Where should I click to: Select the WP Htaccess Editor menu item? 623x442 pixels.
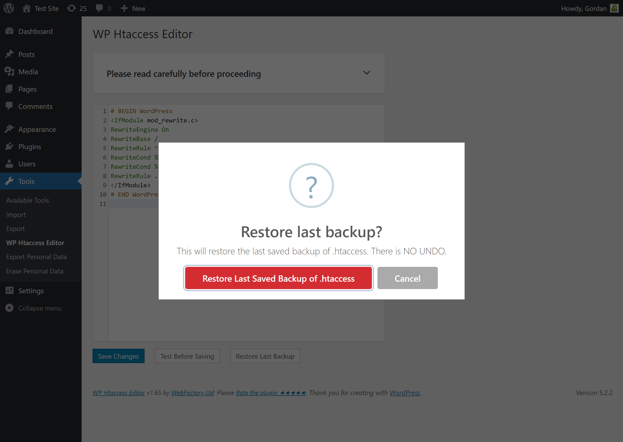[35, 242]
